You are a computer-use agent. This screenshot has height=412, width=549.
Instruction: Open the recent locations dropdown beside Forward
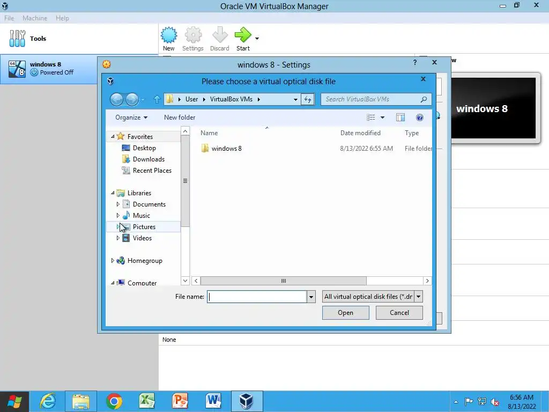click(143, 100)
